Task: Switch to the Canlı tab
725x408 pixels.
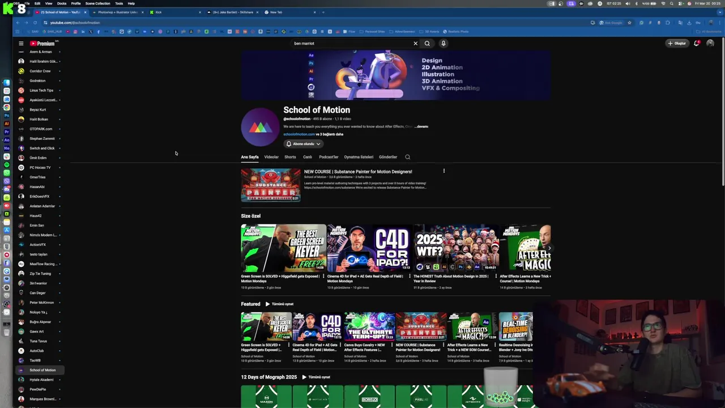Action: pos(308,157)
